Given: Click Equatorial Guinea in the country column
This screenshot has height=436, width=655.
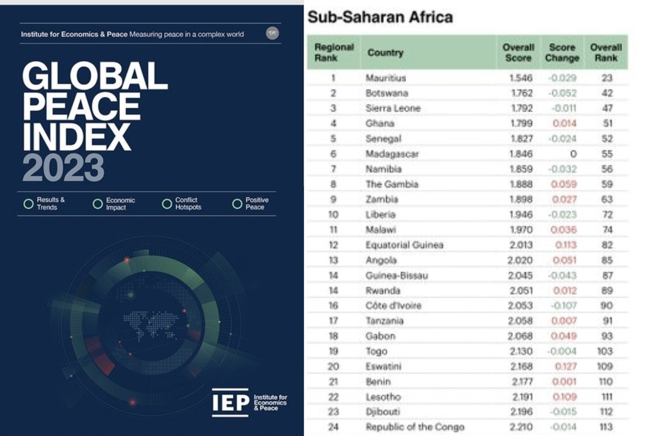Looking at the screenshot, I should pyautogui.click(x=404, y=245).
